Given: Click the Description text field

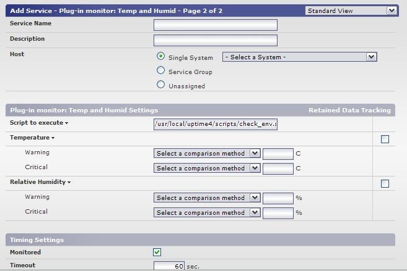Looking at the screenshot, I should point(215,40).
